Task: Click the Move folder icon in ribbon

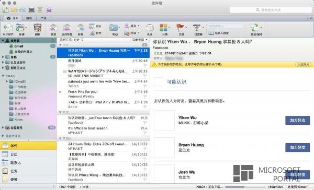Action: (x=114, y=28)
